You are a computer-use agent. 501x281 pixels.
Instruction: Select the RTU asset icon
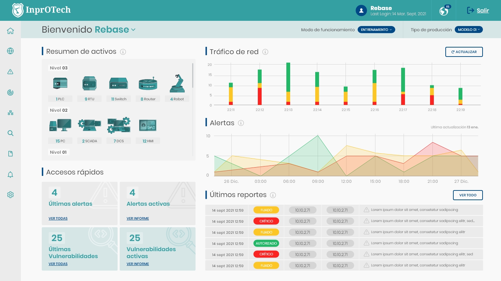pyautogui.click(x=89, y=84)
